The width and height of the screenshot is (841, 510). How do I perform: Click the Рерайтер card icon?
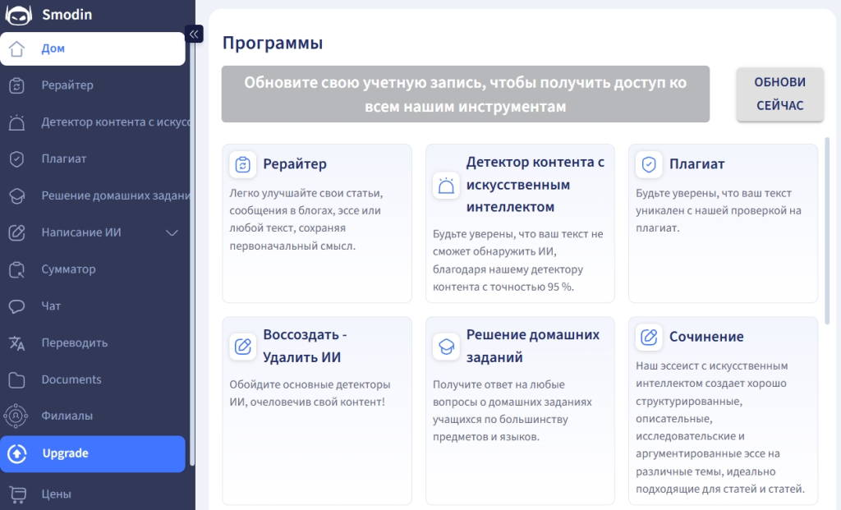coord(242,164)
